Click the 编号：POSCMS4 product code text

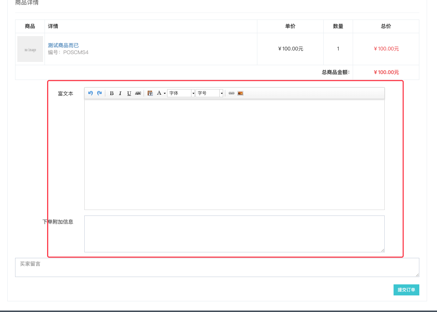[x=68, y=52]
